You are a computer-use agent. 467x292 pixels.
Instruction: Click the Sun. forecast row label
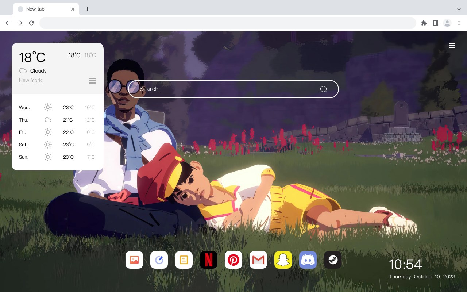tap(24, 157)
